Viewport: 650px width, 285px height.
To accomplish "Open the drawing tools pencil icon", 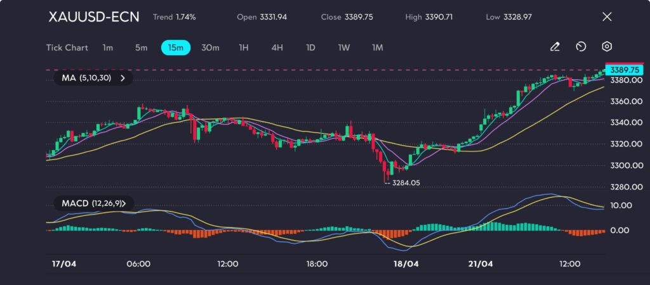I will pos(555,47).
